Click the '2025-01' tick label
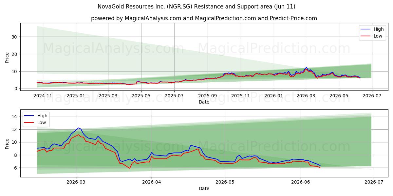Image resolution: width=393 pixels, height=196 pixels. point(76,96)
